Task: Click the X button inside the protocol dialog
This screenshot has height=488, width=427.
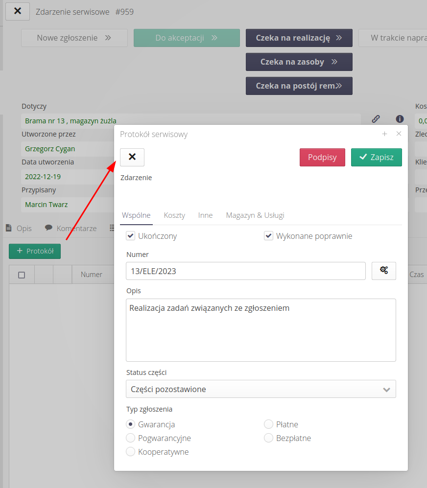Action: tap(132, 157)
